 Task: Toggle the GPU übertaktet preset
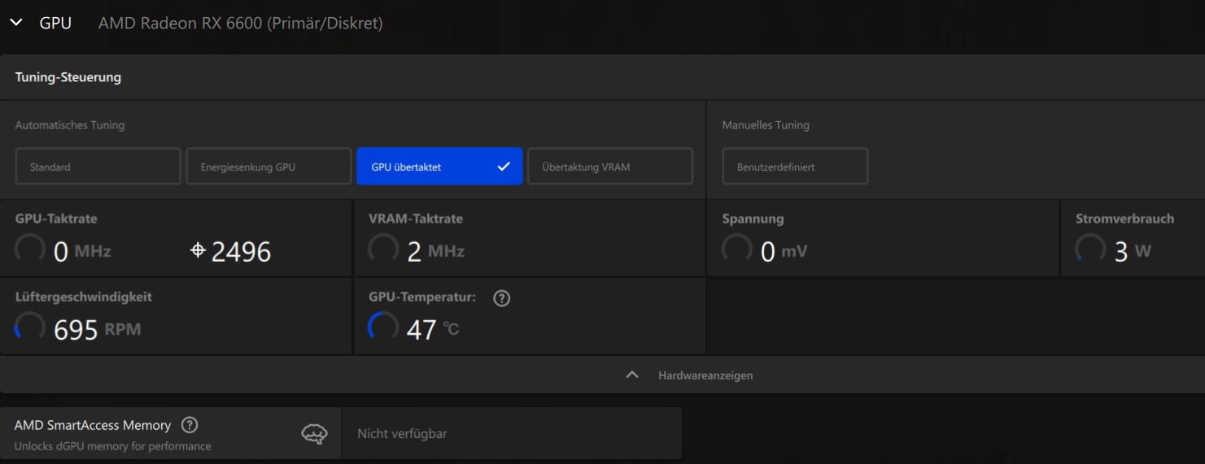coord(439,167)
